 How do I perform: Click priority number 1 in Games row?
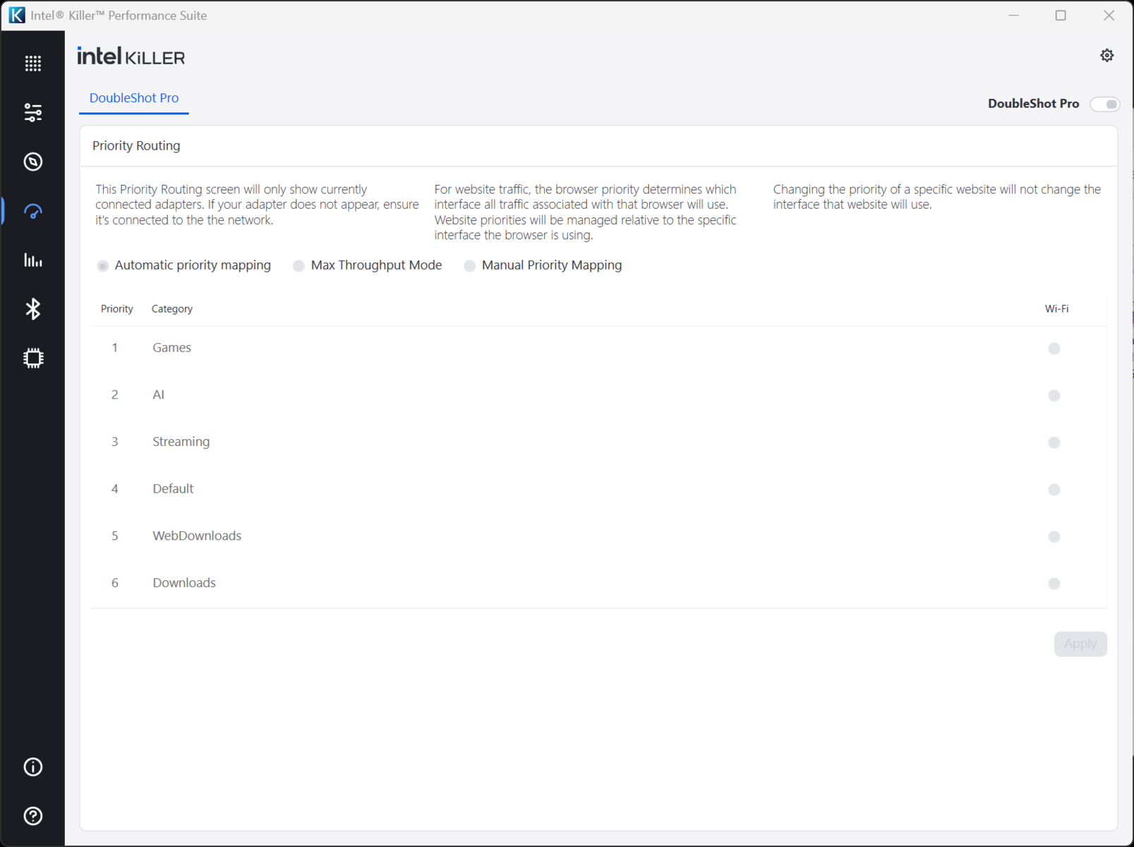coord(114,347)
